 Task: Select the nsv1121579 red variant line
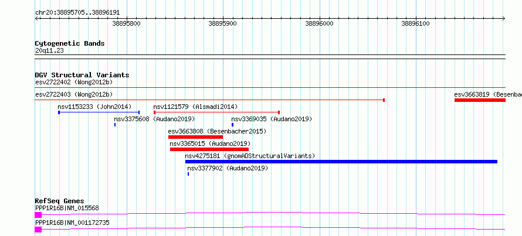pos(217,112)
